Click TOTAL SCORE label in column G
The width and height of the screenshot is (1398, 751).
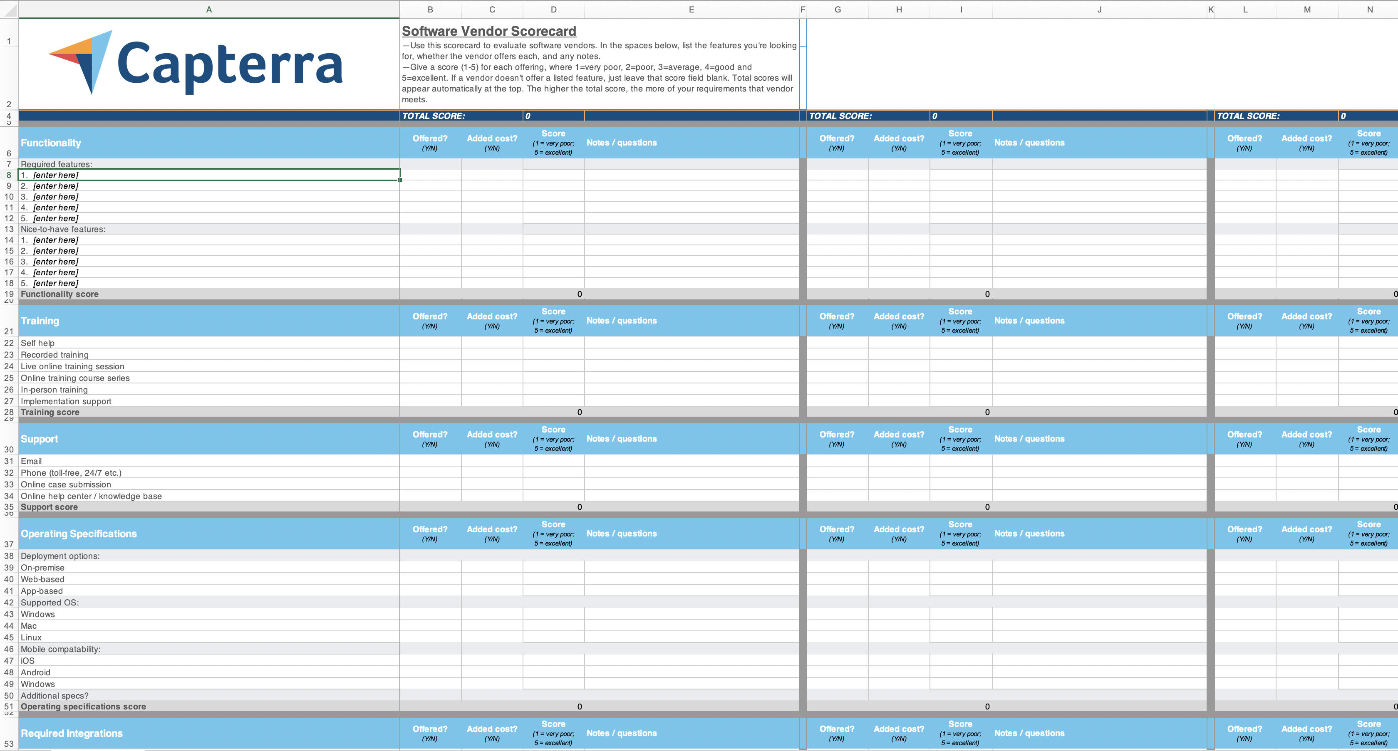coord(840,116)
